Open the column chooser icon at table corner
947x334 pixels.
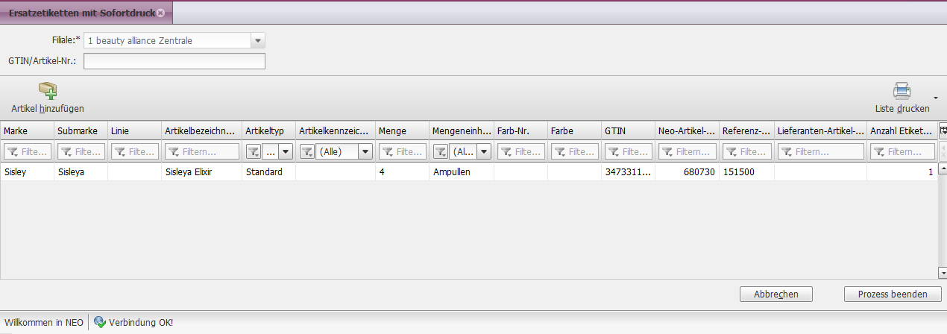[943, 130]
